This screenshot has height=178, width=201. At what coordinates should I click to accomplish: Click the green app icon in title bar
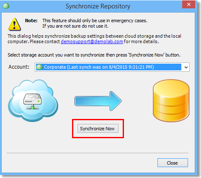(x=6, y=6)
